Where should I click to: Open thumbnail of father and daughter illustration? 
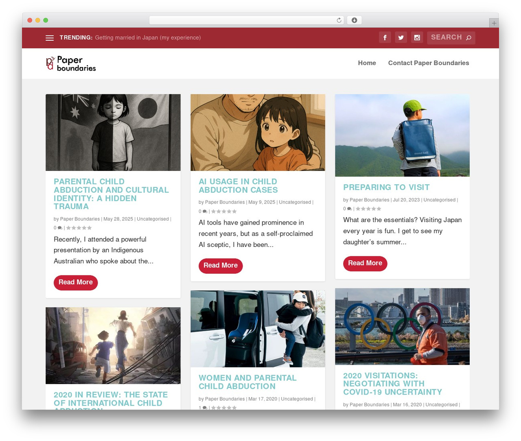pyautogui.click(x=258, y=133)
